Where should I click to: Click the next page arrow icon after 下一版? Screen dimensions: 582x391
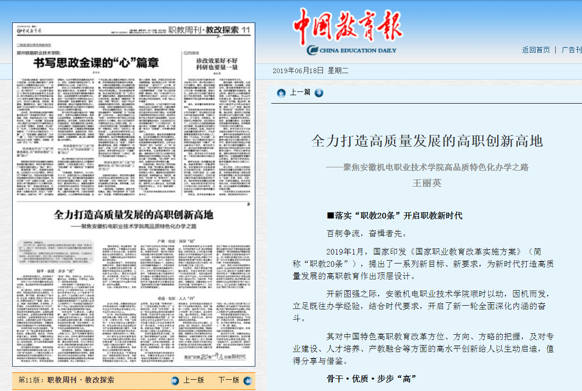(248, 380)
